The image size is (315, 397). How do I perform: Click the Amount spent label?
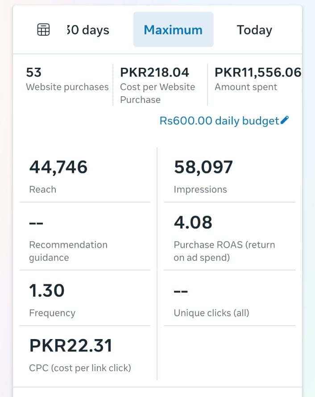pos(246,87)
